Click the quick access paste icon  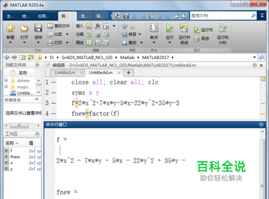tap(152, 16)
